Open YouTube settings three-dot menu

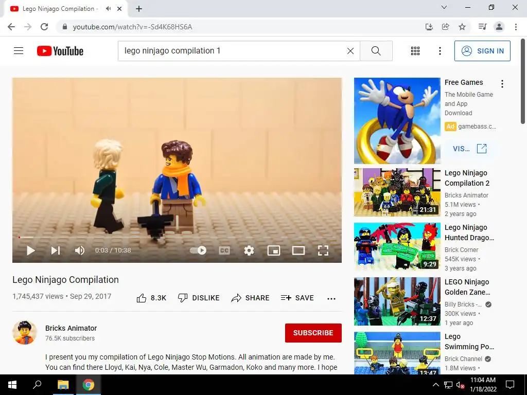[x=440, y=51]
